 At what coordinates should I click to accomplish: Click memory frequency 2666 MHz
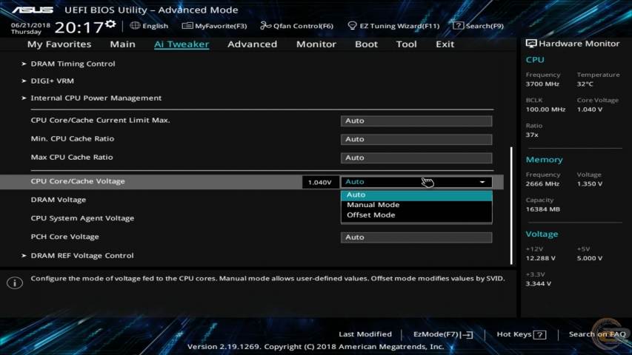click(x=542, y=184)
